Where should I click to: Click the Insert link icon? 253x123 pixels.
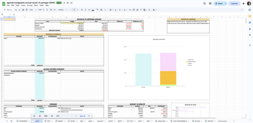pyautogui.click(x=130, y=10)
